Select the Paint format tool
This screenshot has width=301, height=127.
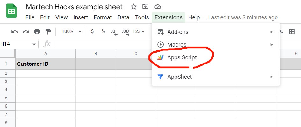(48, 31)
